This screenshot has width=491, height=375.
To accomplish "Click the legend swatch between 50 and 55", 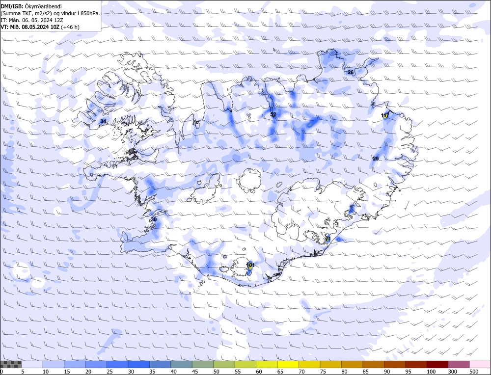I will point(224,364).
